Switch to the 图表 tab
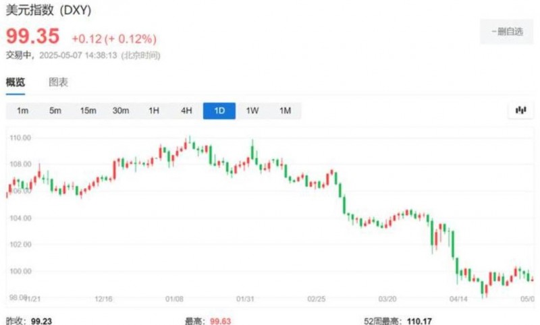The height and width of the screenshot is (325, 540). pyautogui.click(x=58, y=82)
